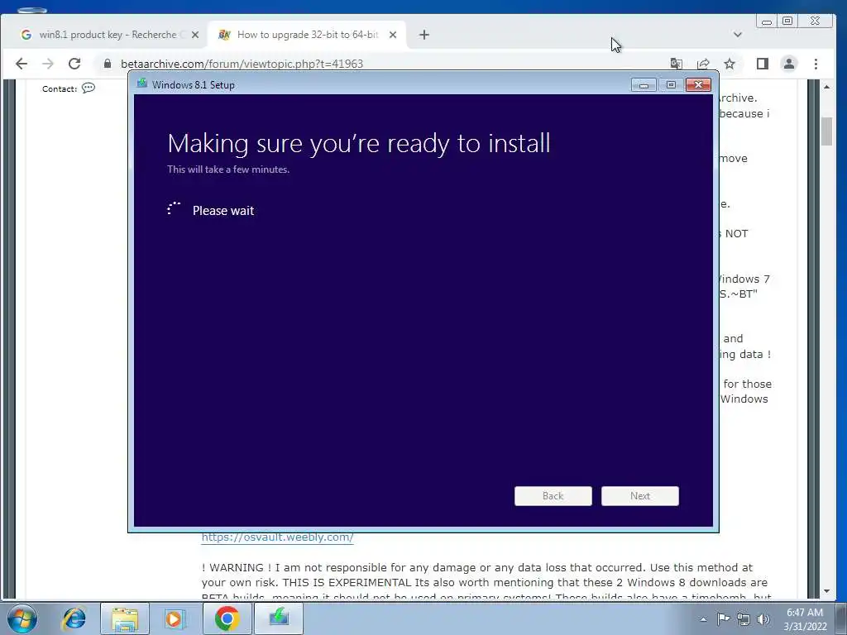Viewport: 847px width, 635px height.
Task: Click the Next button in Setup
Action: pyautogui.click(x=640, y=496)
